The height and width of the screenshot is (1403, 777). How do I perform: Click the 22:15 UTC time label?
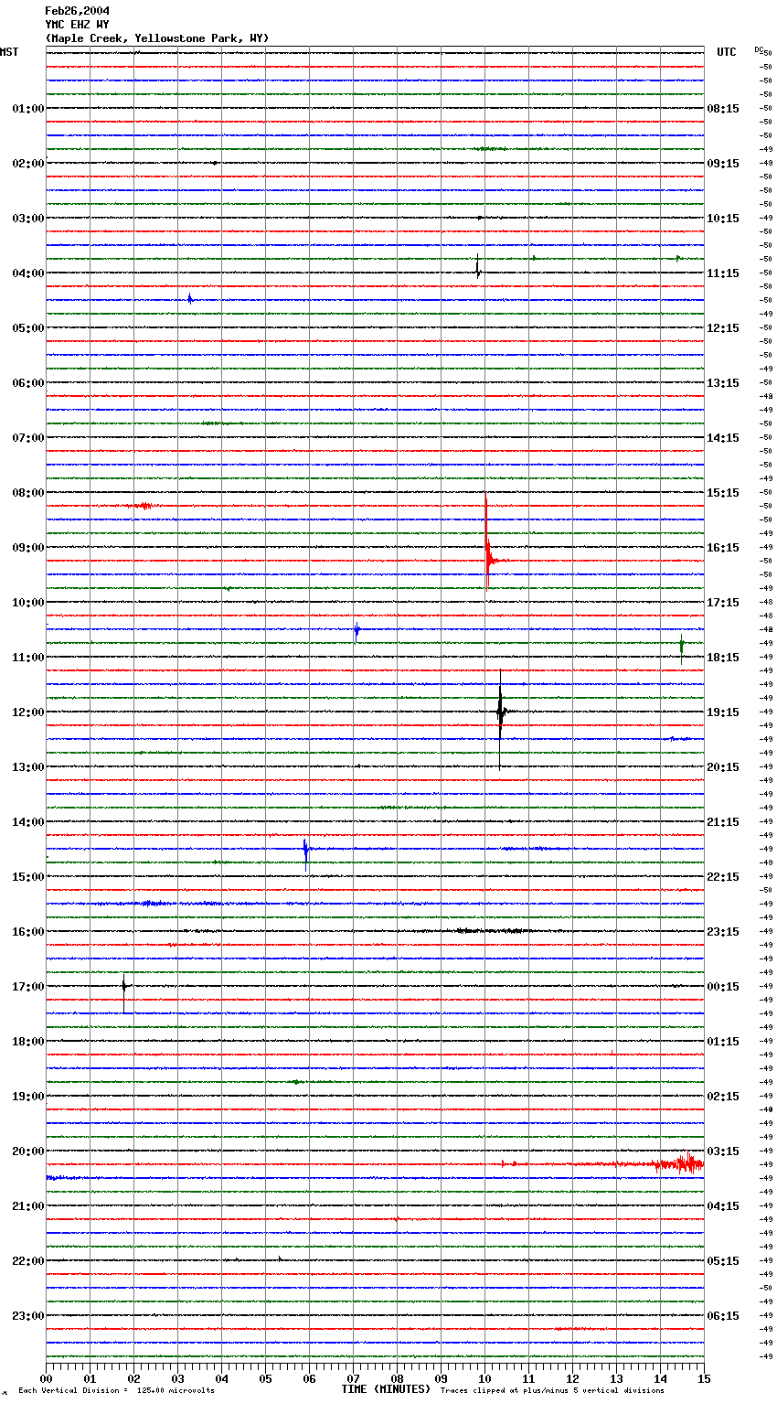[x=723, y=877]
